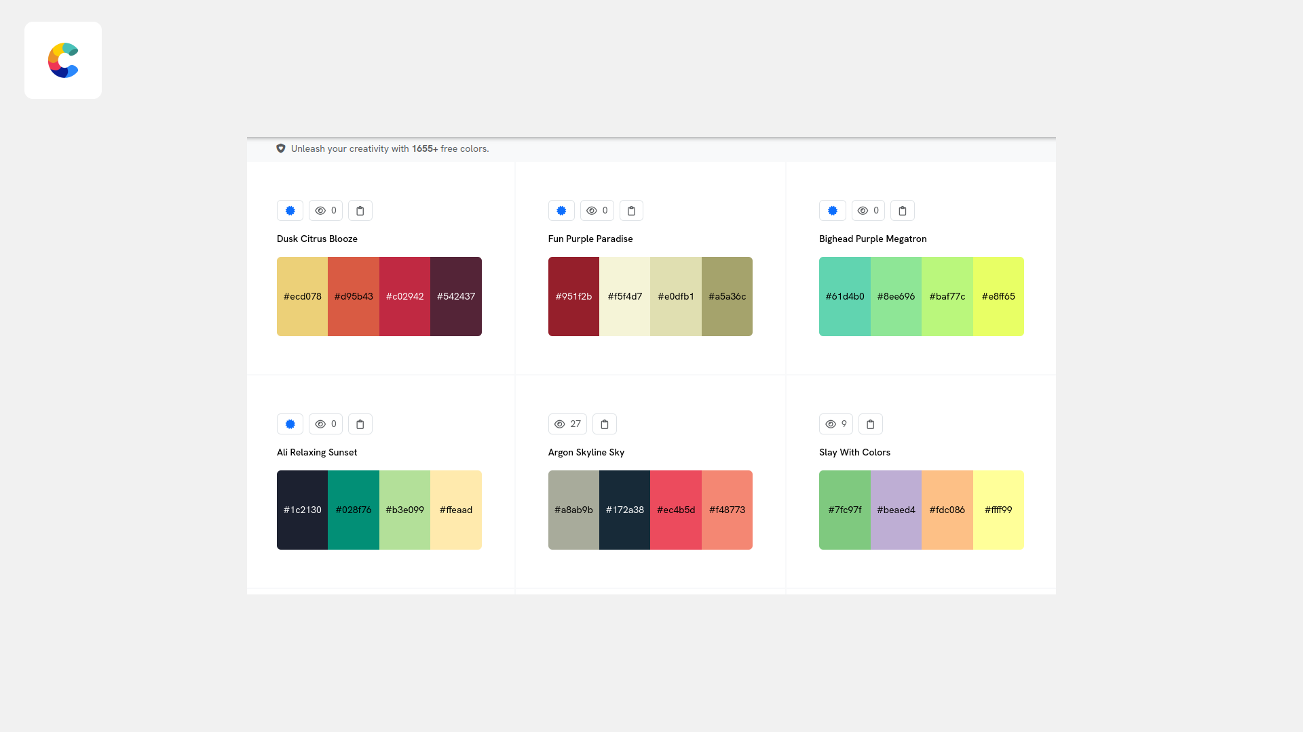Select the #ec4b5d coral red swatch
The image size is (1303, 732).
point(676,510)
